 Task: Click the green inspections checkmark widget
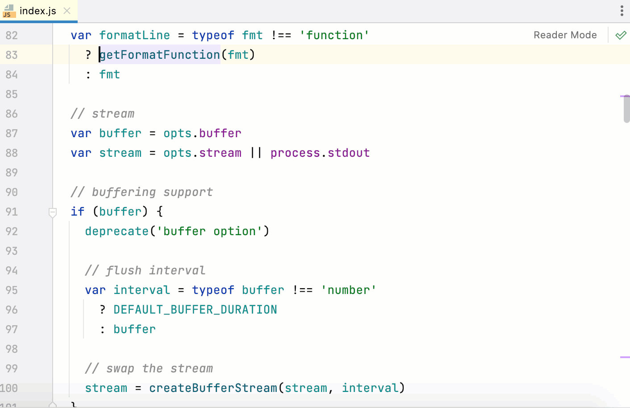621,35
